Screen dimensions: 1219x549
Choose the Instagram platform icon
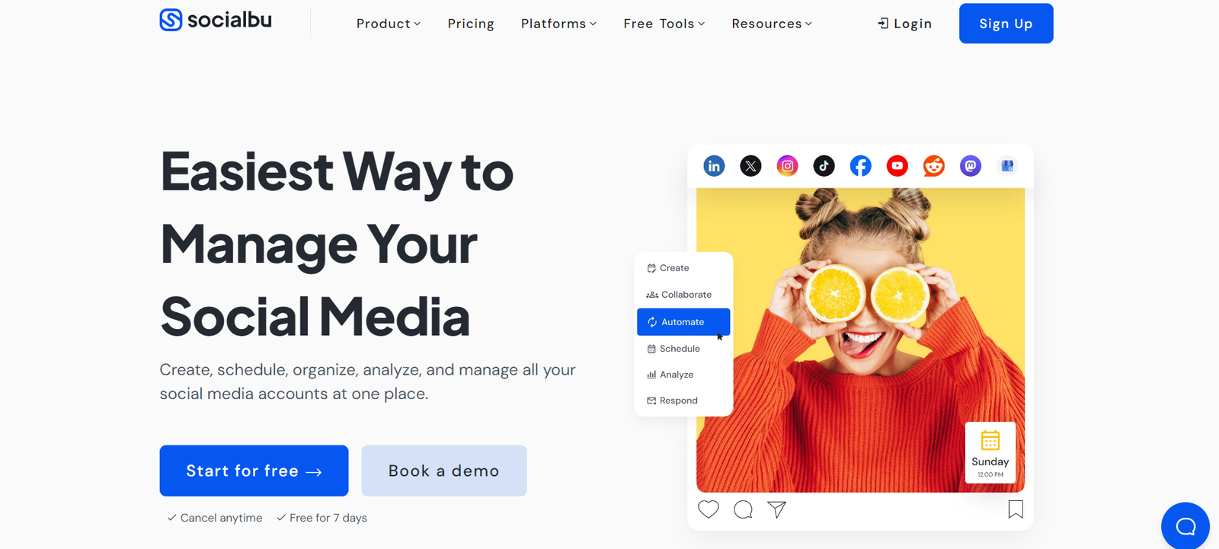[x=787, y=166]
